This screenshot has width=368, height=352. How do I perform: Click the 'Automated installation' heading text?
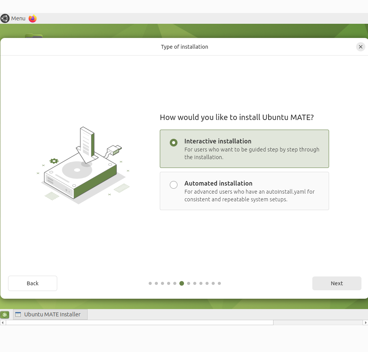pos(218,183)
